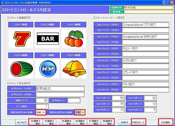Click the BAR slot image thumbnail
Image resolution: width=175 pixels, height=126 pixels.
pyautogui.click(x=47, y=39)
